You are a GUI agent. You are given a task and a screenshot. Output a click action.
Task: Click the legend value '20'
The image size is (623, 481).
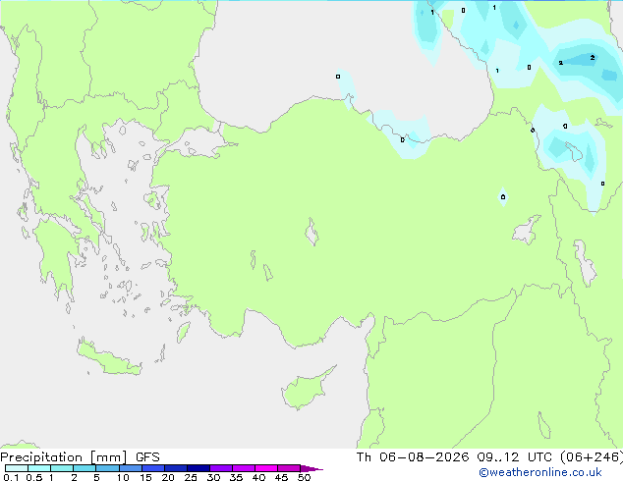(x=168, y=477)
